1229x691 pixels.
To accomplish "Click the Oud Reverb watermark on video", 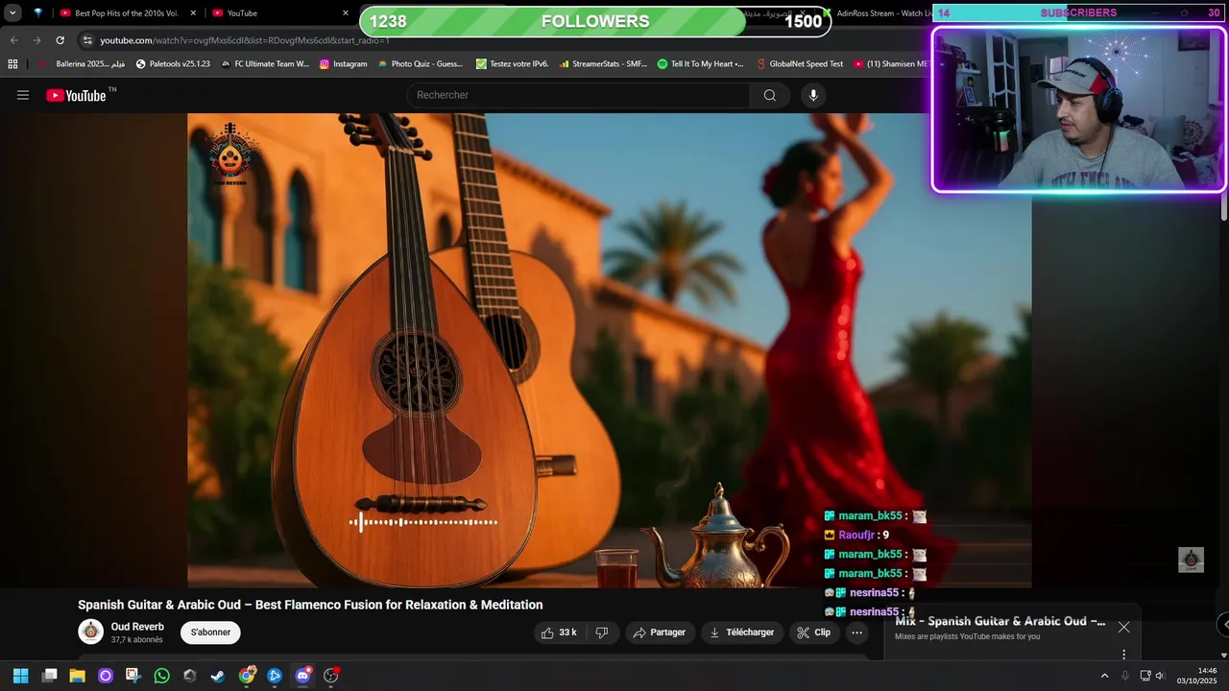I will tap(229, 154).
